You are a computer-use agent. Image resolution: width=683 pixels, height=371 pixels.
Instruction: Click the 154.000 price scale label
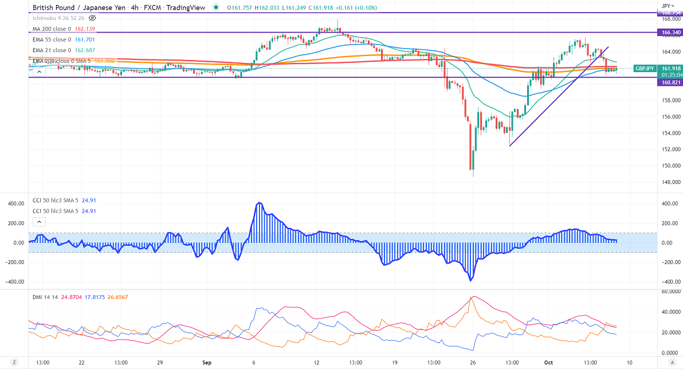[x=671, y=133]
